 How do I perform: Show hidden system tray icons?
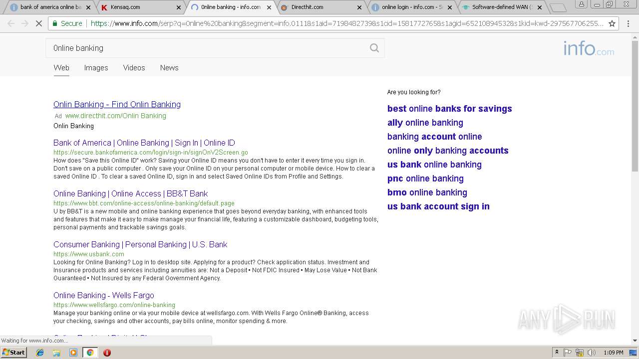click(557, 353)
